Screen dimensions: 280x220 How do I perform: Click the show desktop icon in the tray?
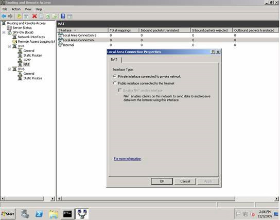click(276, 214)
